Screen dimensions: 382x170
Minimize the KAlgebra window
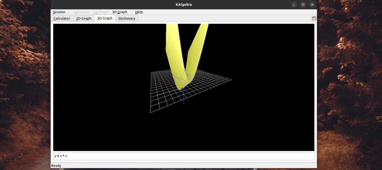294,5
